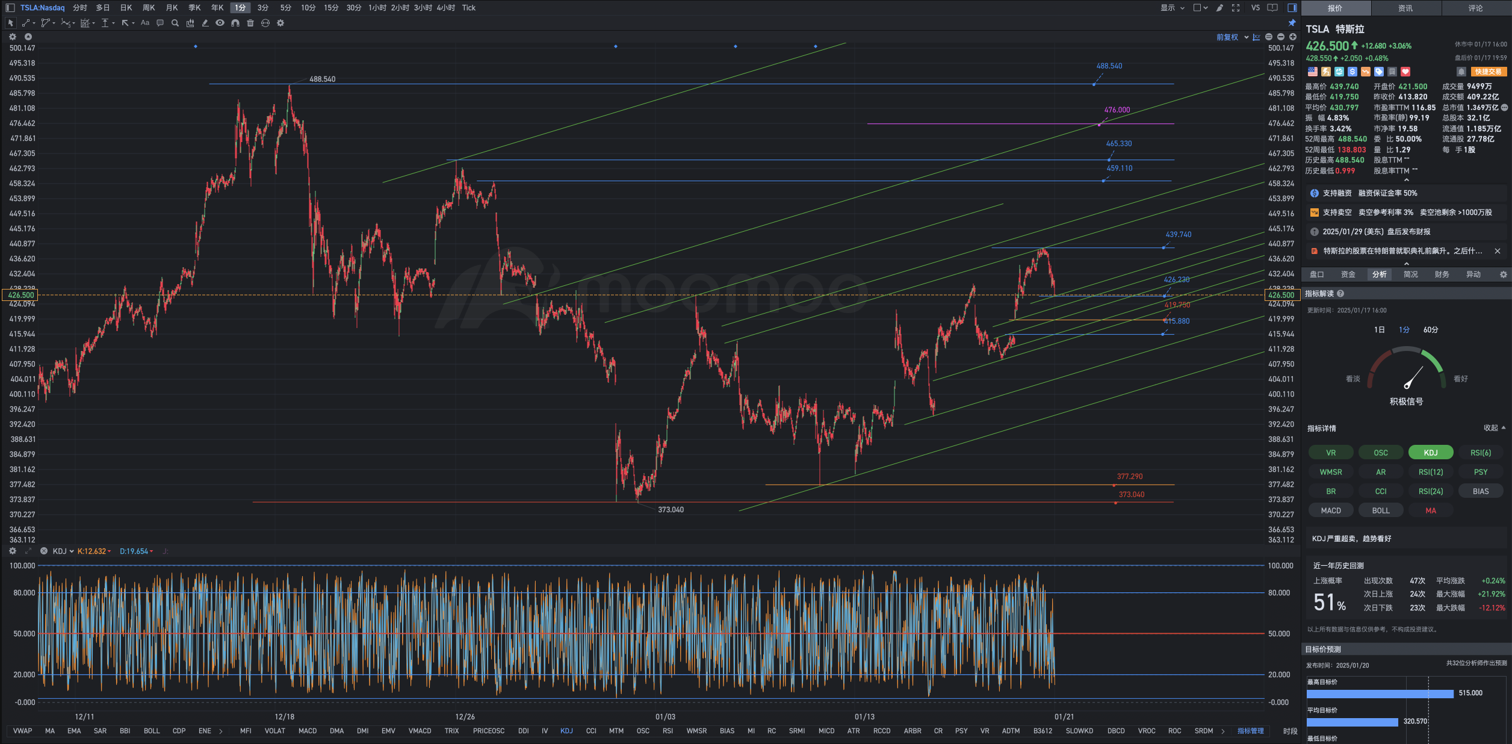Select the RSI(6) indicator pill
Image resolution: width=1512 pixels, height=744 pixels.
1481,453
